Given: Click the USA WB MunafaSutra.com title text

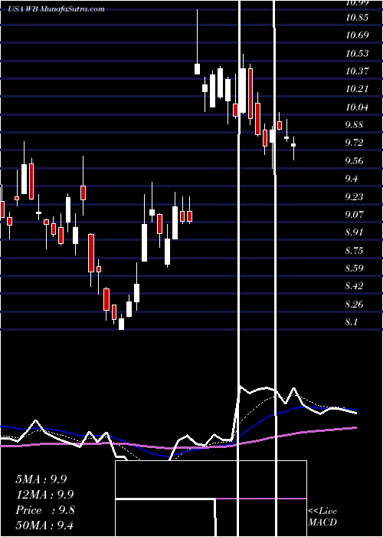Looking at the screenshot, I should point(57,9).
